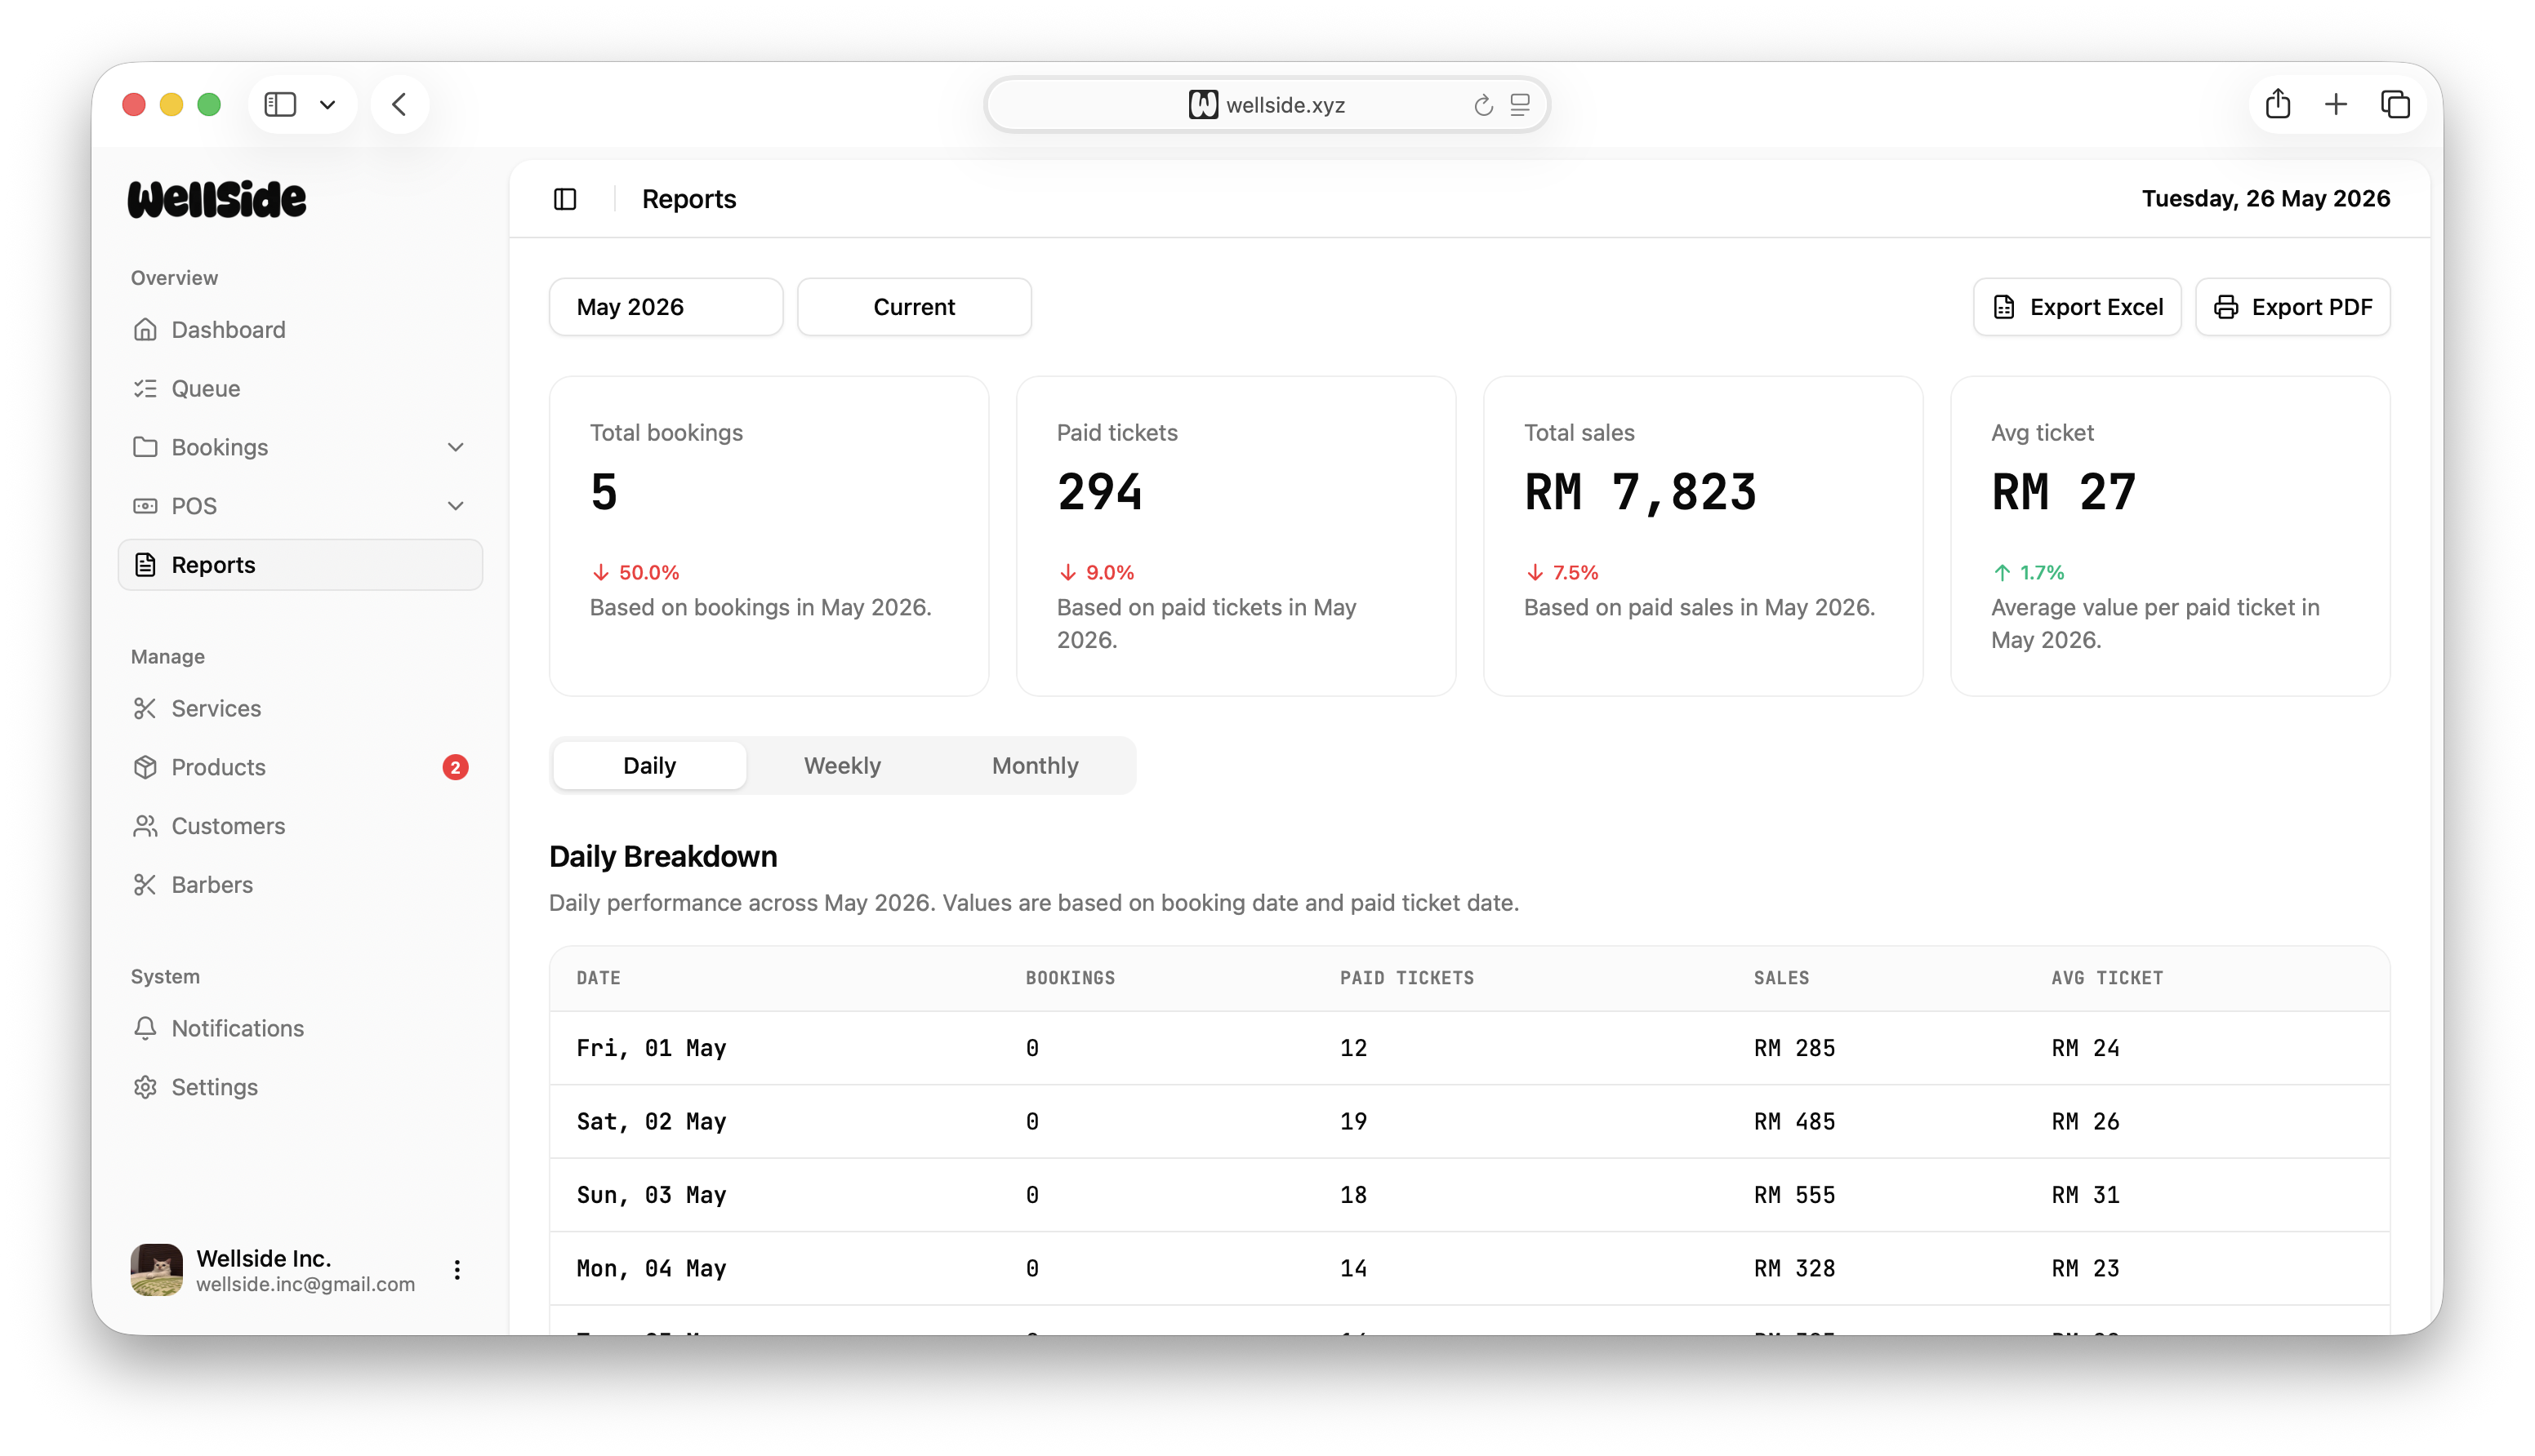Image resolution: width=2535 pixels, height=1456 pixels.
Task: Click the Reports document icon in sidebar
Action: click(x=145, y=565)
